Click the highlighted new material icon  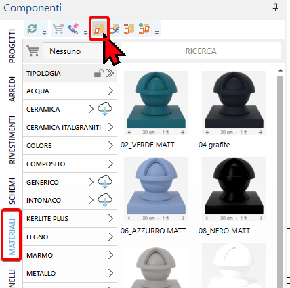[x=100, y=28]
